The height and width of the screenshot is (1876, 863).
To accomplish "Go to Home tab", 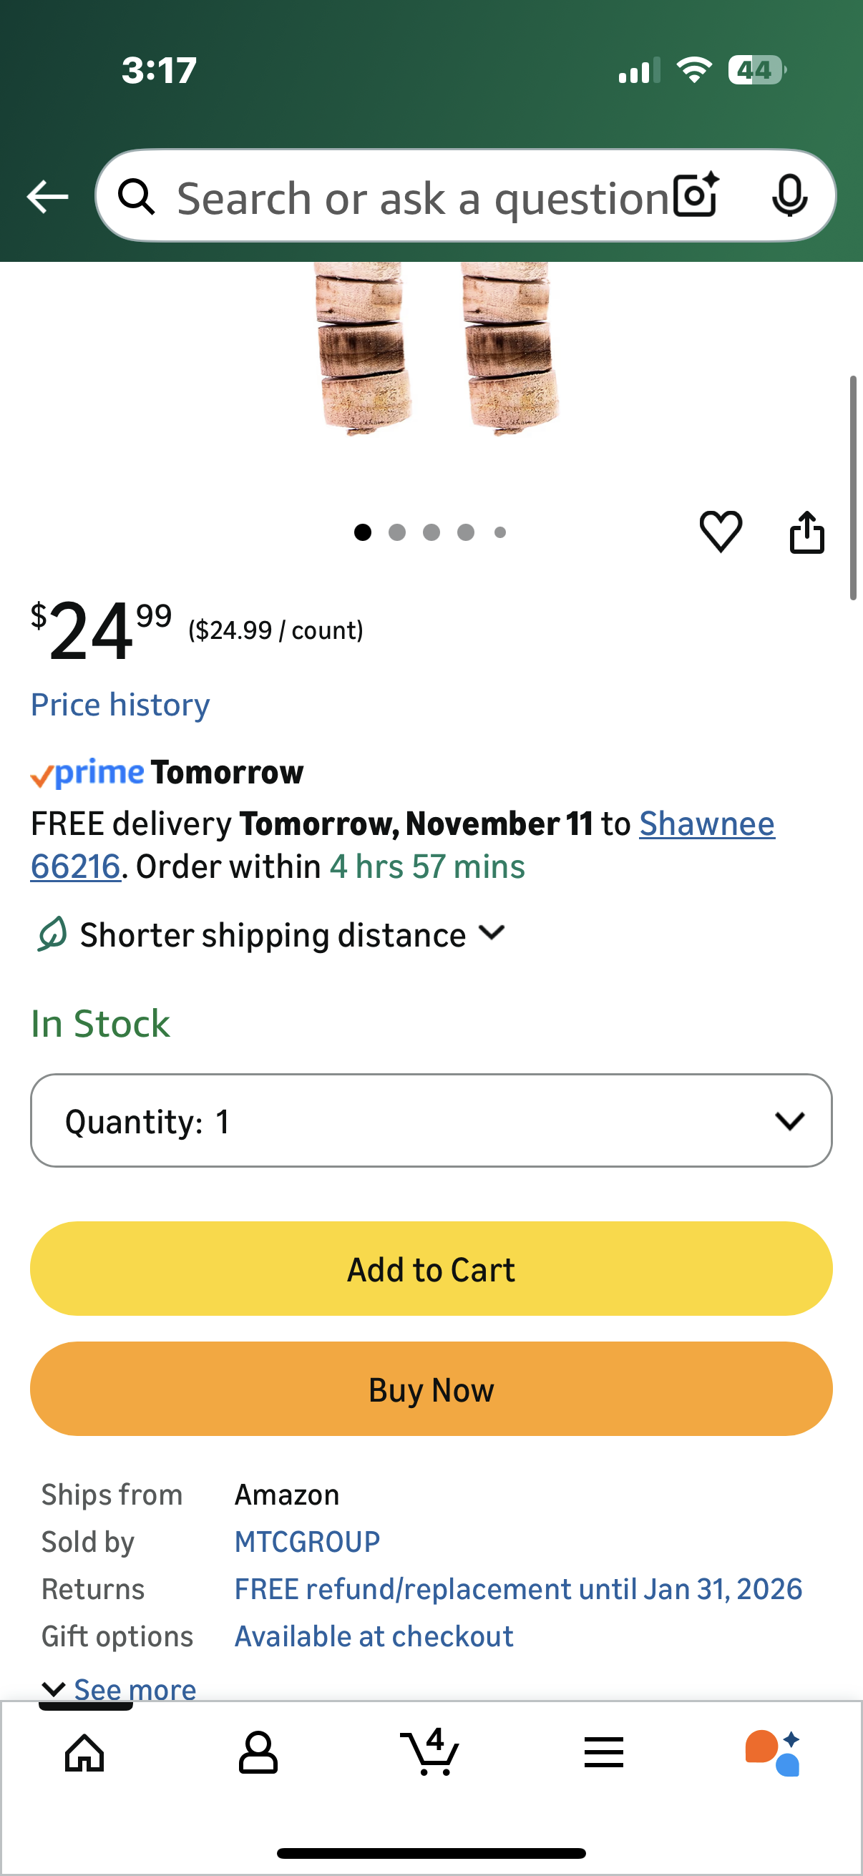I will [x=84, y=1752].
